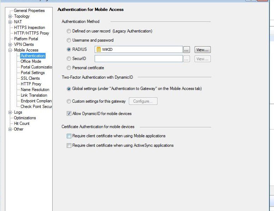
Task: Open Portal Settings page
Action: 33,73
